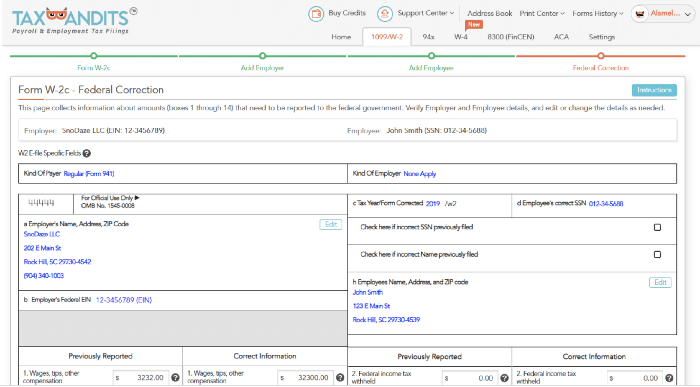
Task: Click the Support Center headset icon
Action: pyautogui.click(x=385, y=14)
